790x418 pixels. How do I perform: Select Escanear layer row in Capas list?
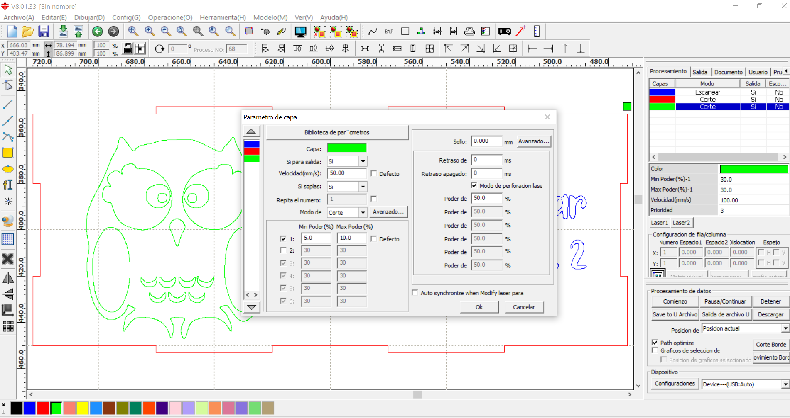[719, 92]
